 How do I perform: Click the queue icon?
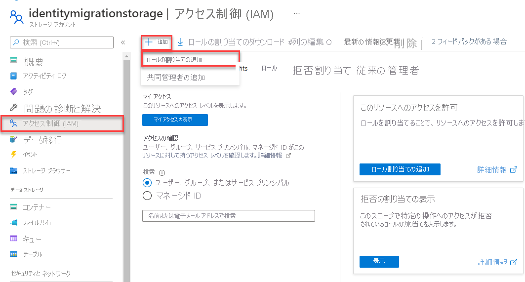(13, 239)
